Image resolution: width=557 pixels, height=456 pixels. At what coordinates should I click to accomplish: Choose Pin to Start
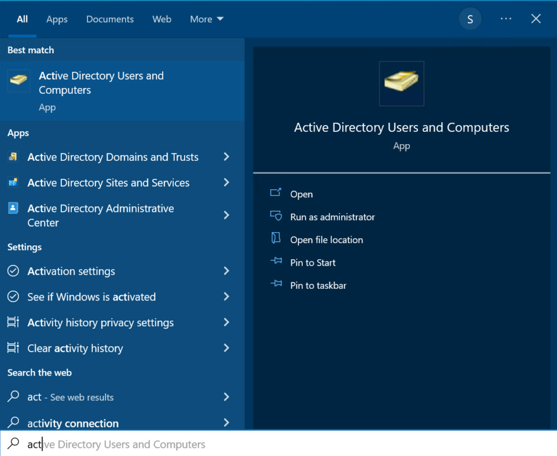[313, 263]
